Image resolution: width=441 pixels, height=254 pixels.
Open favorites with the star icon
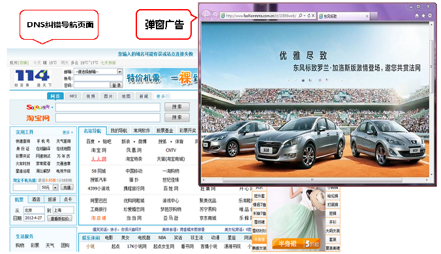[423, 16]
